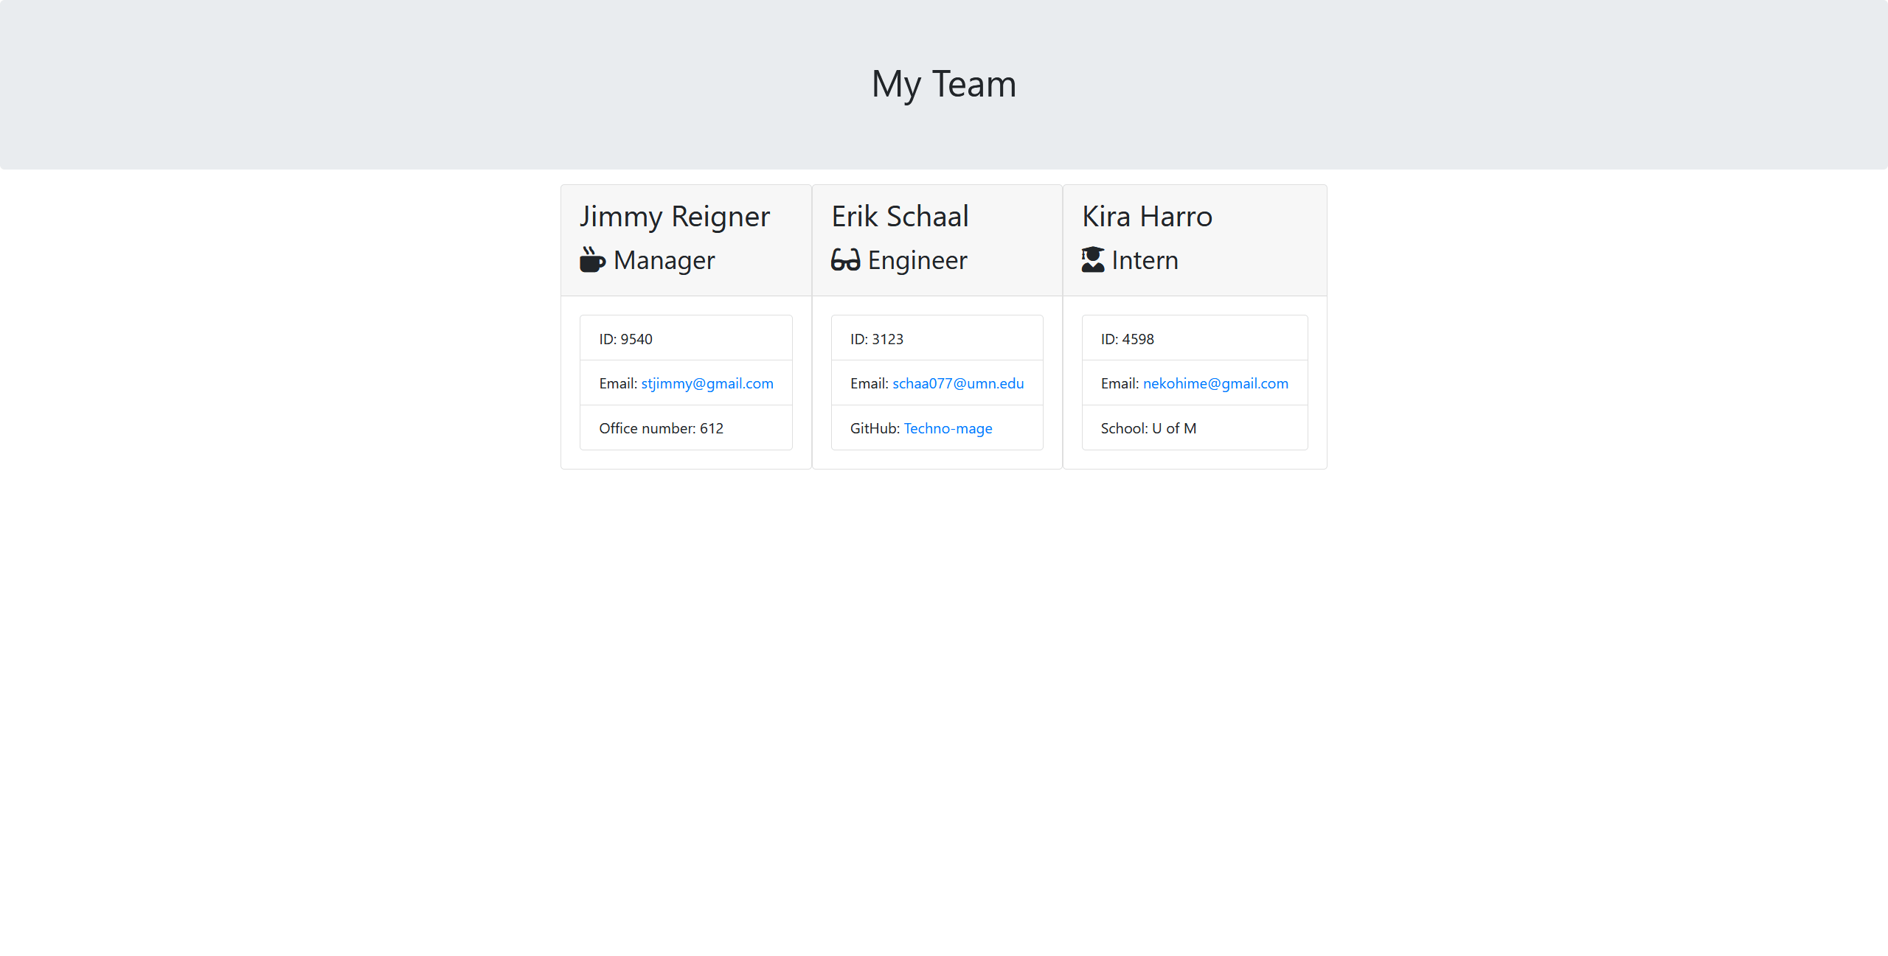Click the My Team page heading
Image resolution: width=1888 pixels, height=956 pixels.
pos(943,84)
